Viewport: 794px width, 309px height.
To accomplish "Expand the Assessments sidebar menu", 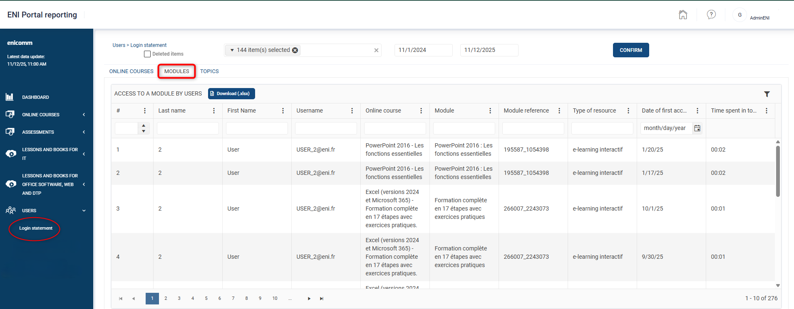I will (x=84, y=132).
